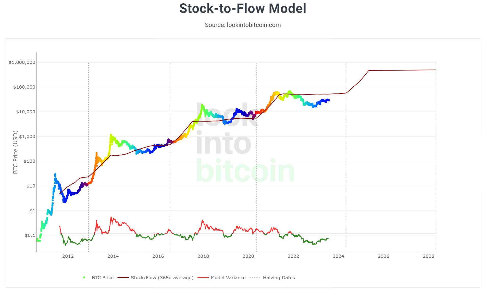Toggle the Model Variance legend entry

click(228, 277)
